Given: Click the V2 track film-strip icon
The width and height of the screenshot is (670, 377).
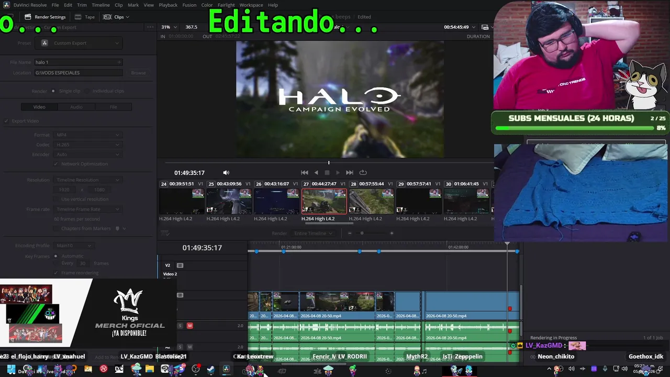Looking at the screenshot, I should 180,265.
